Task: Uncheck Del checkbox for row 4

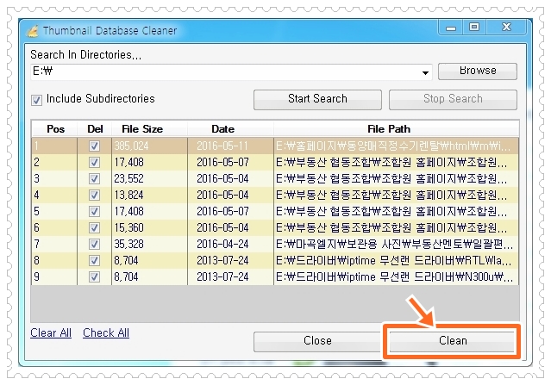Action: [x=94, y=195]
